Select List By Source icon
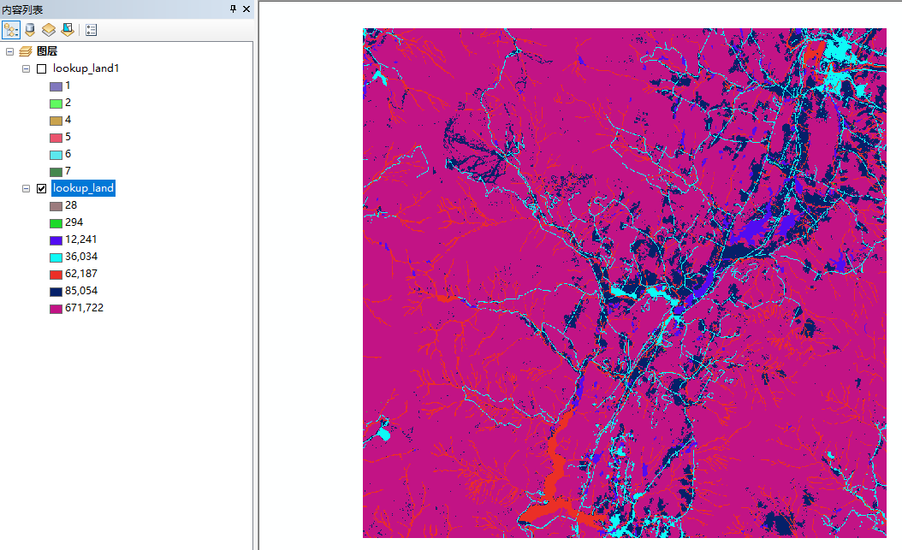The width and height of the screenshot is (902, 550). coord(30,30)
